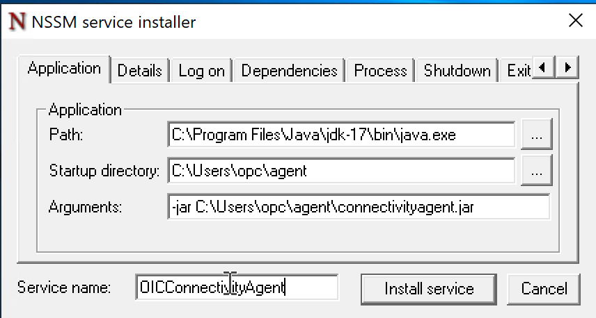Switch to the Application tab
Image resolution: width=596 pixels, height=318 pixels.
65,69
